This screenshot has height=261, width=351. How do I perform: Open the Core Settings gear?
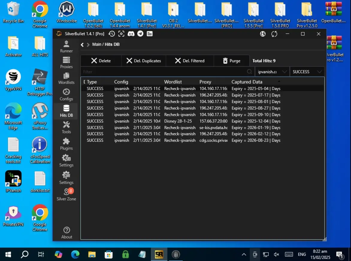pos(66,178)
